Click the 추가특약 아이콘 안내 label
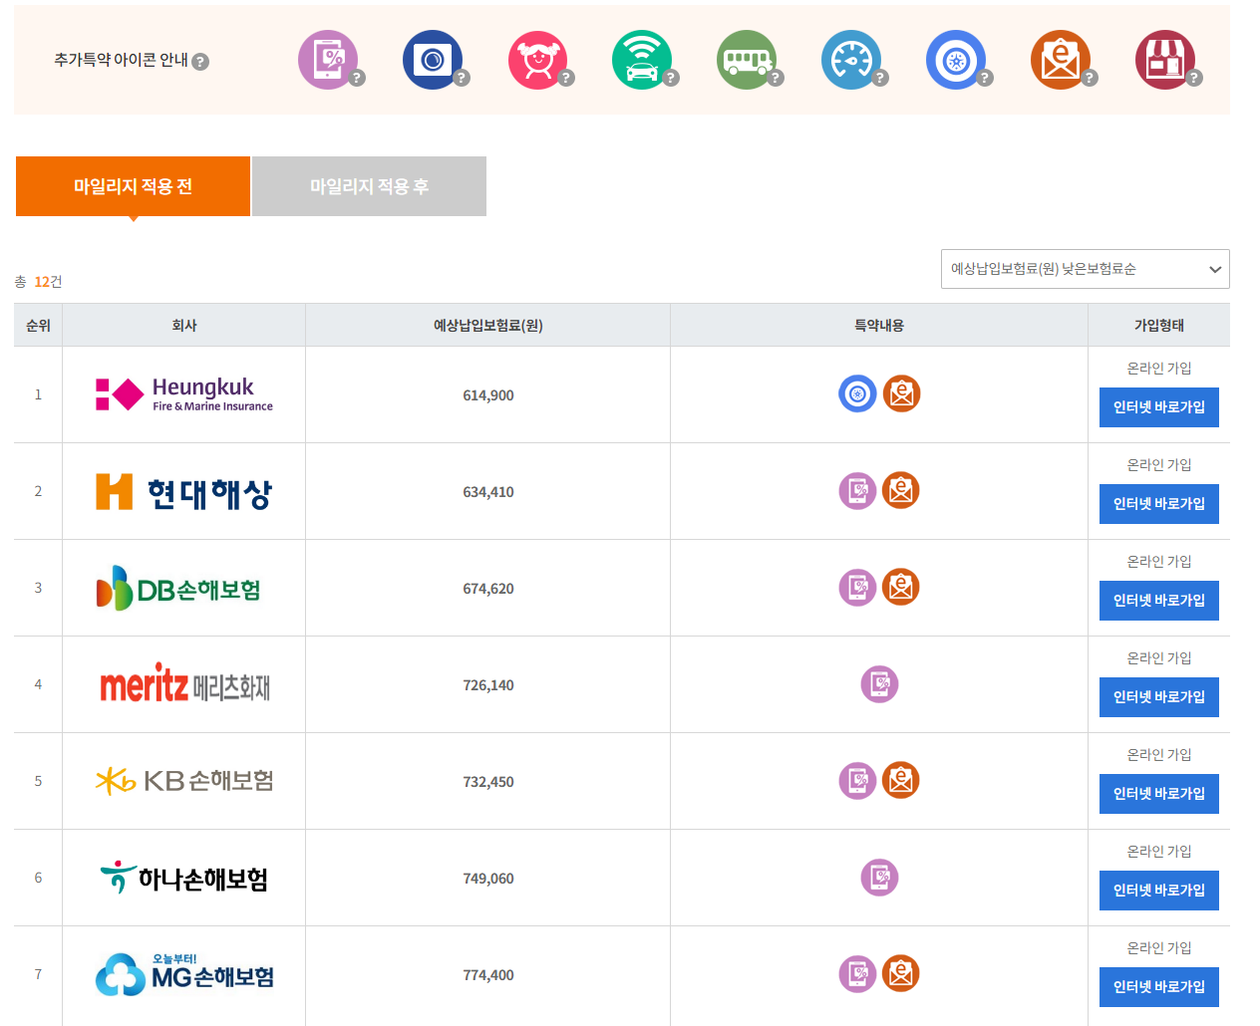The image size is (1260, 1026). click(x=121, y=61)
